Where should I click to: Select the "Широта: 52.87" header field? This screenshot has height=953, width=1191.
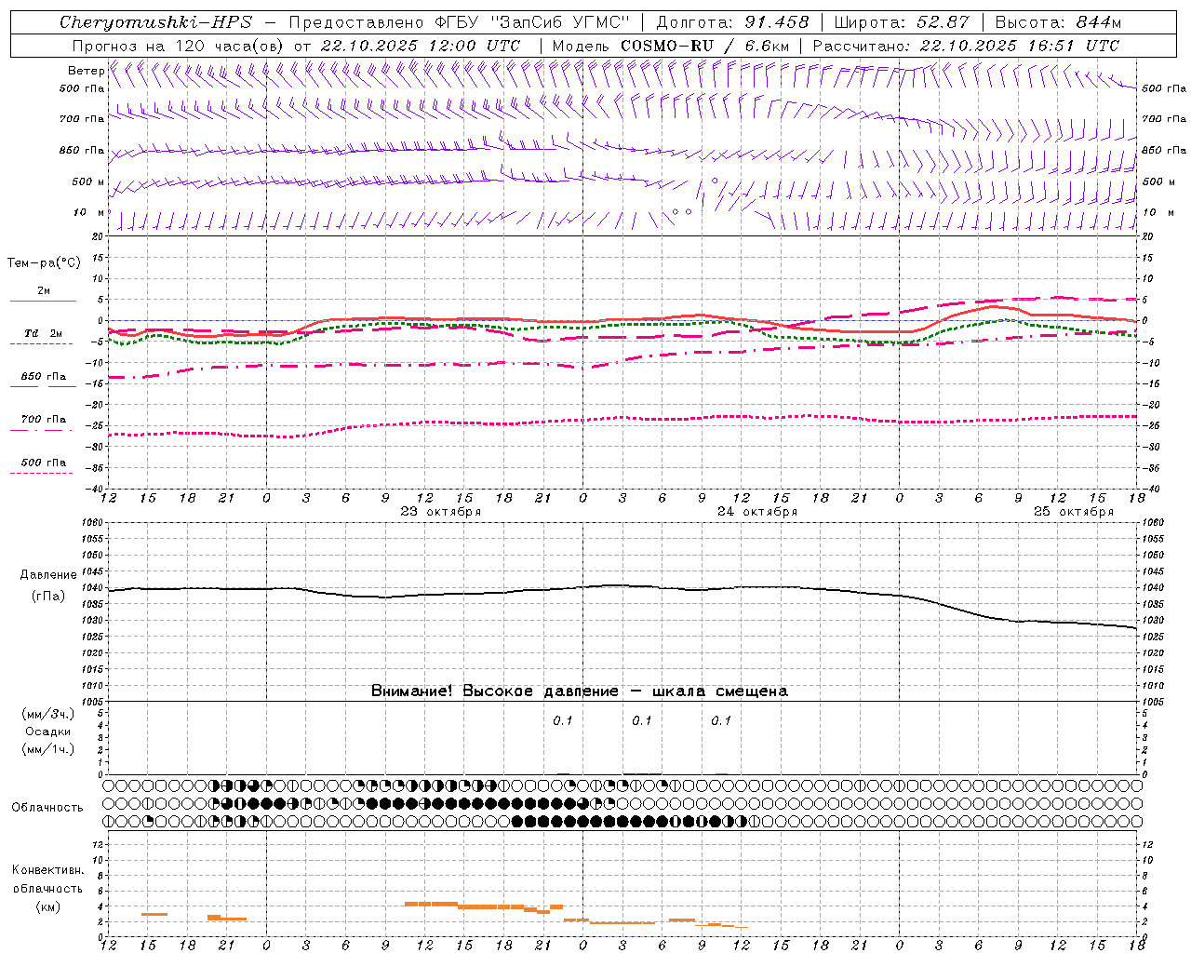coord(902,22)
